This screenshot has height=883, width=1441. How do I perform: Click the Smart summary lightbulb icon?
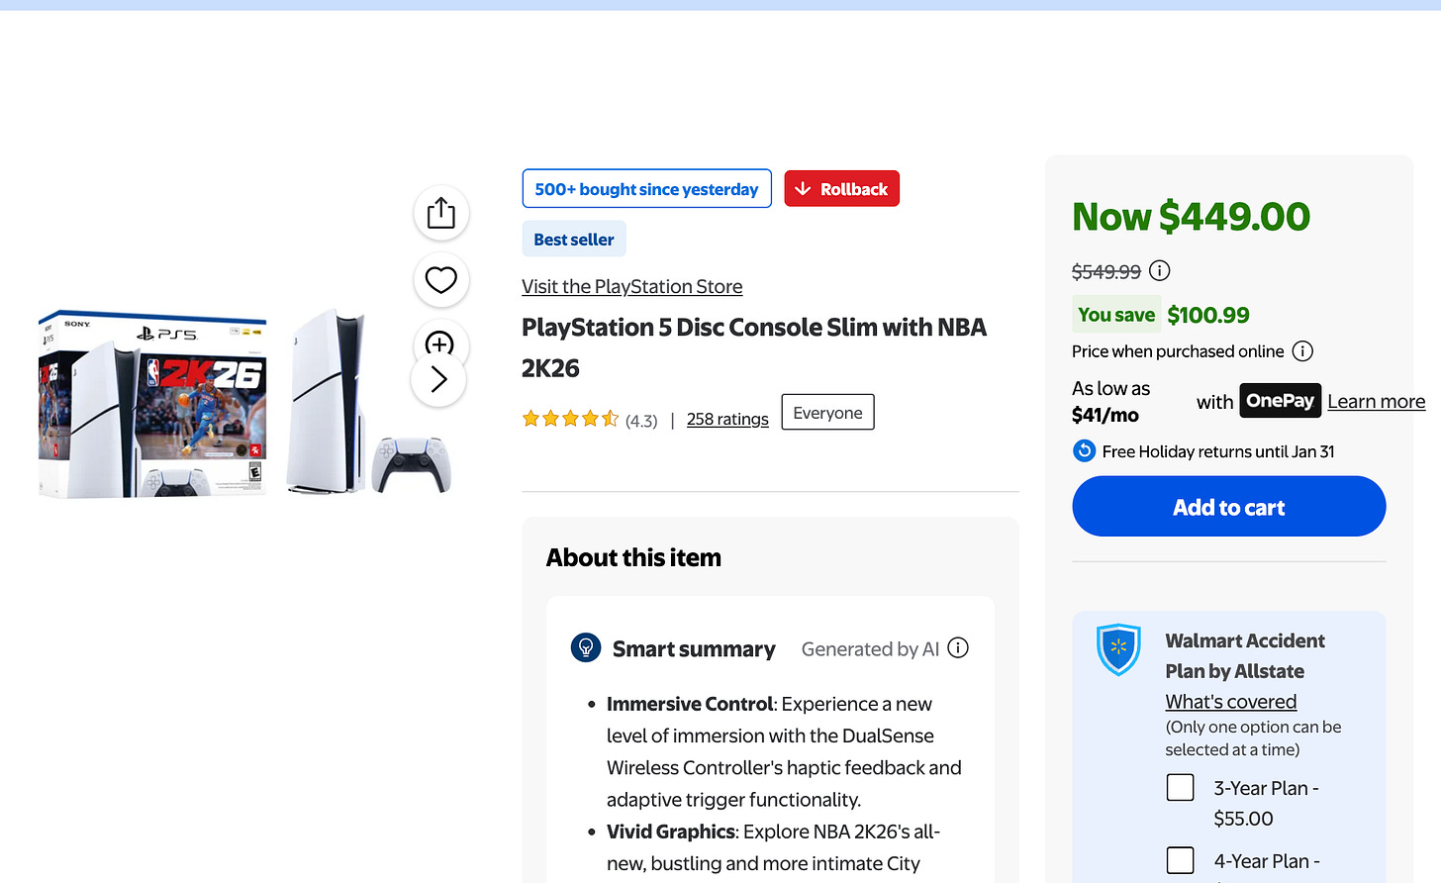pyautogui.click(x=586, y=648)
